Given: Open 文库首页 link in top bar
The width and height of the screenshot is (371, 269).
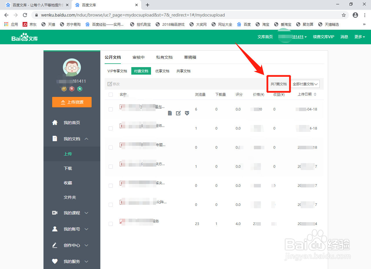Looking at the screenshot, I should (x=265, y=37).
